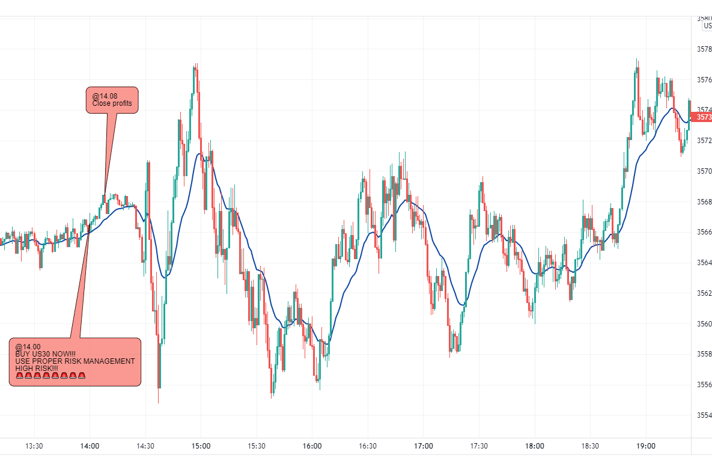This screenshot has width=712, height=475.
Task: Select the 17:00 mark on time axis
Action: (x=423, y=446)
